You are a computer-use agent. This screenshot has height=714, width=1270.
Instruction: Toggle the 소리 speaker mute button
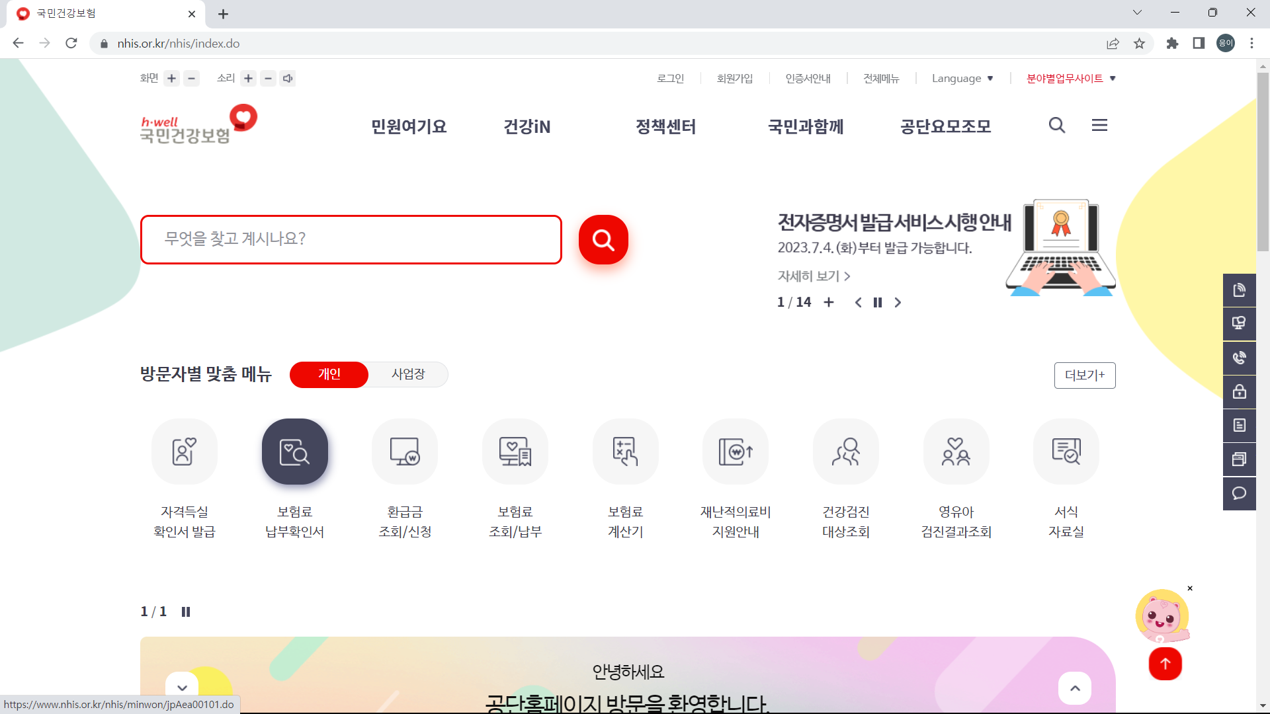[288, 78]
